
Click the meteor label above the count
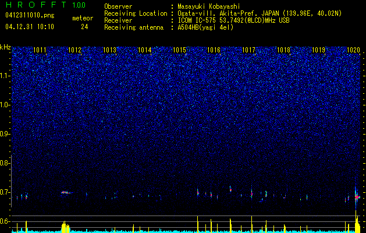[x=83, y=18]
